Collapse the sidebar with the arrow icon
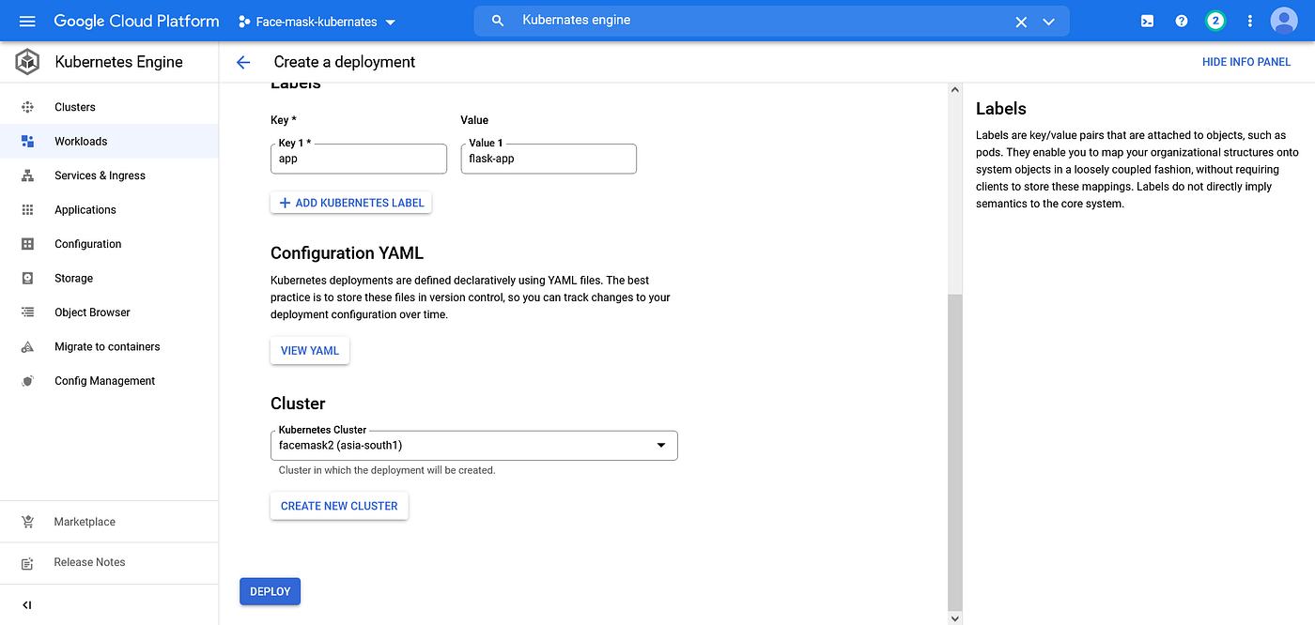 26,605
